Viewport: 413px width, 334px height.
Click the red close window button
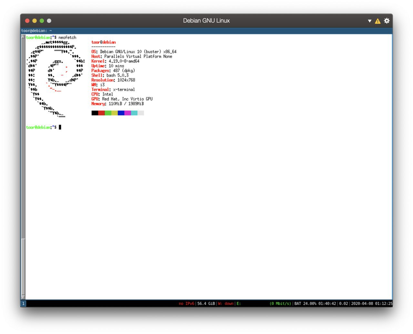pos(27,21)
